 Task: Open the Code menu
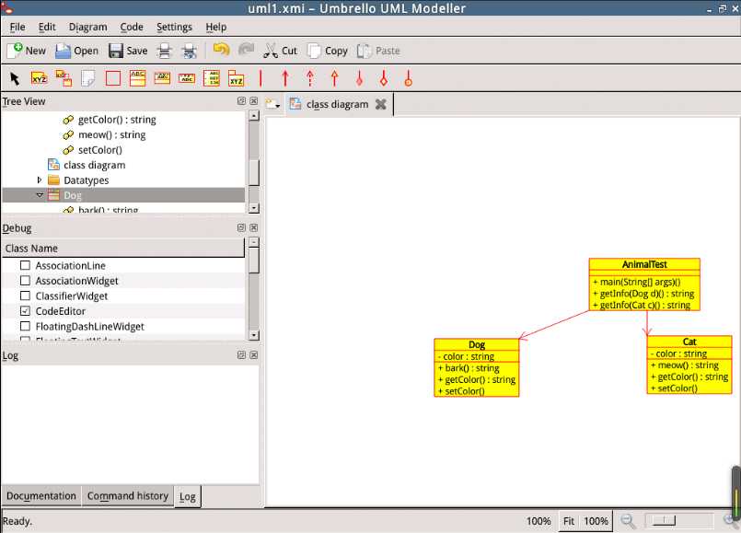(x=132, y=27)
